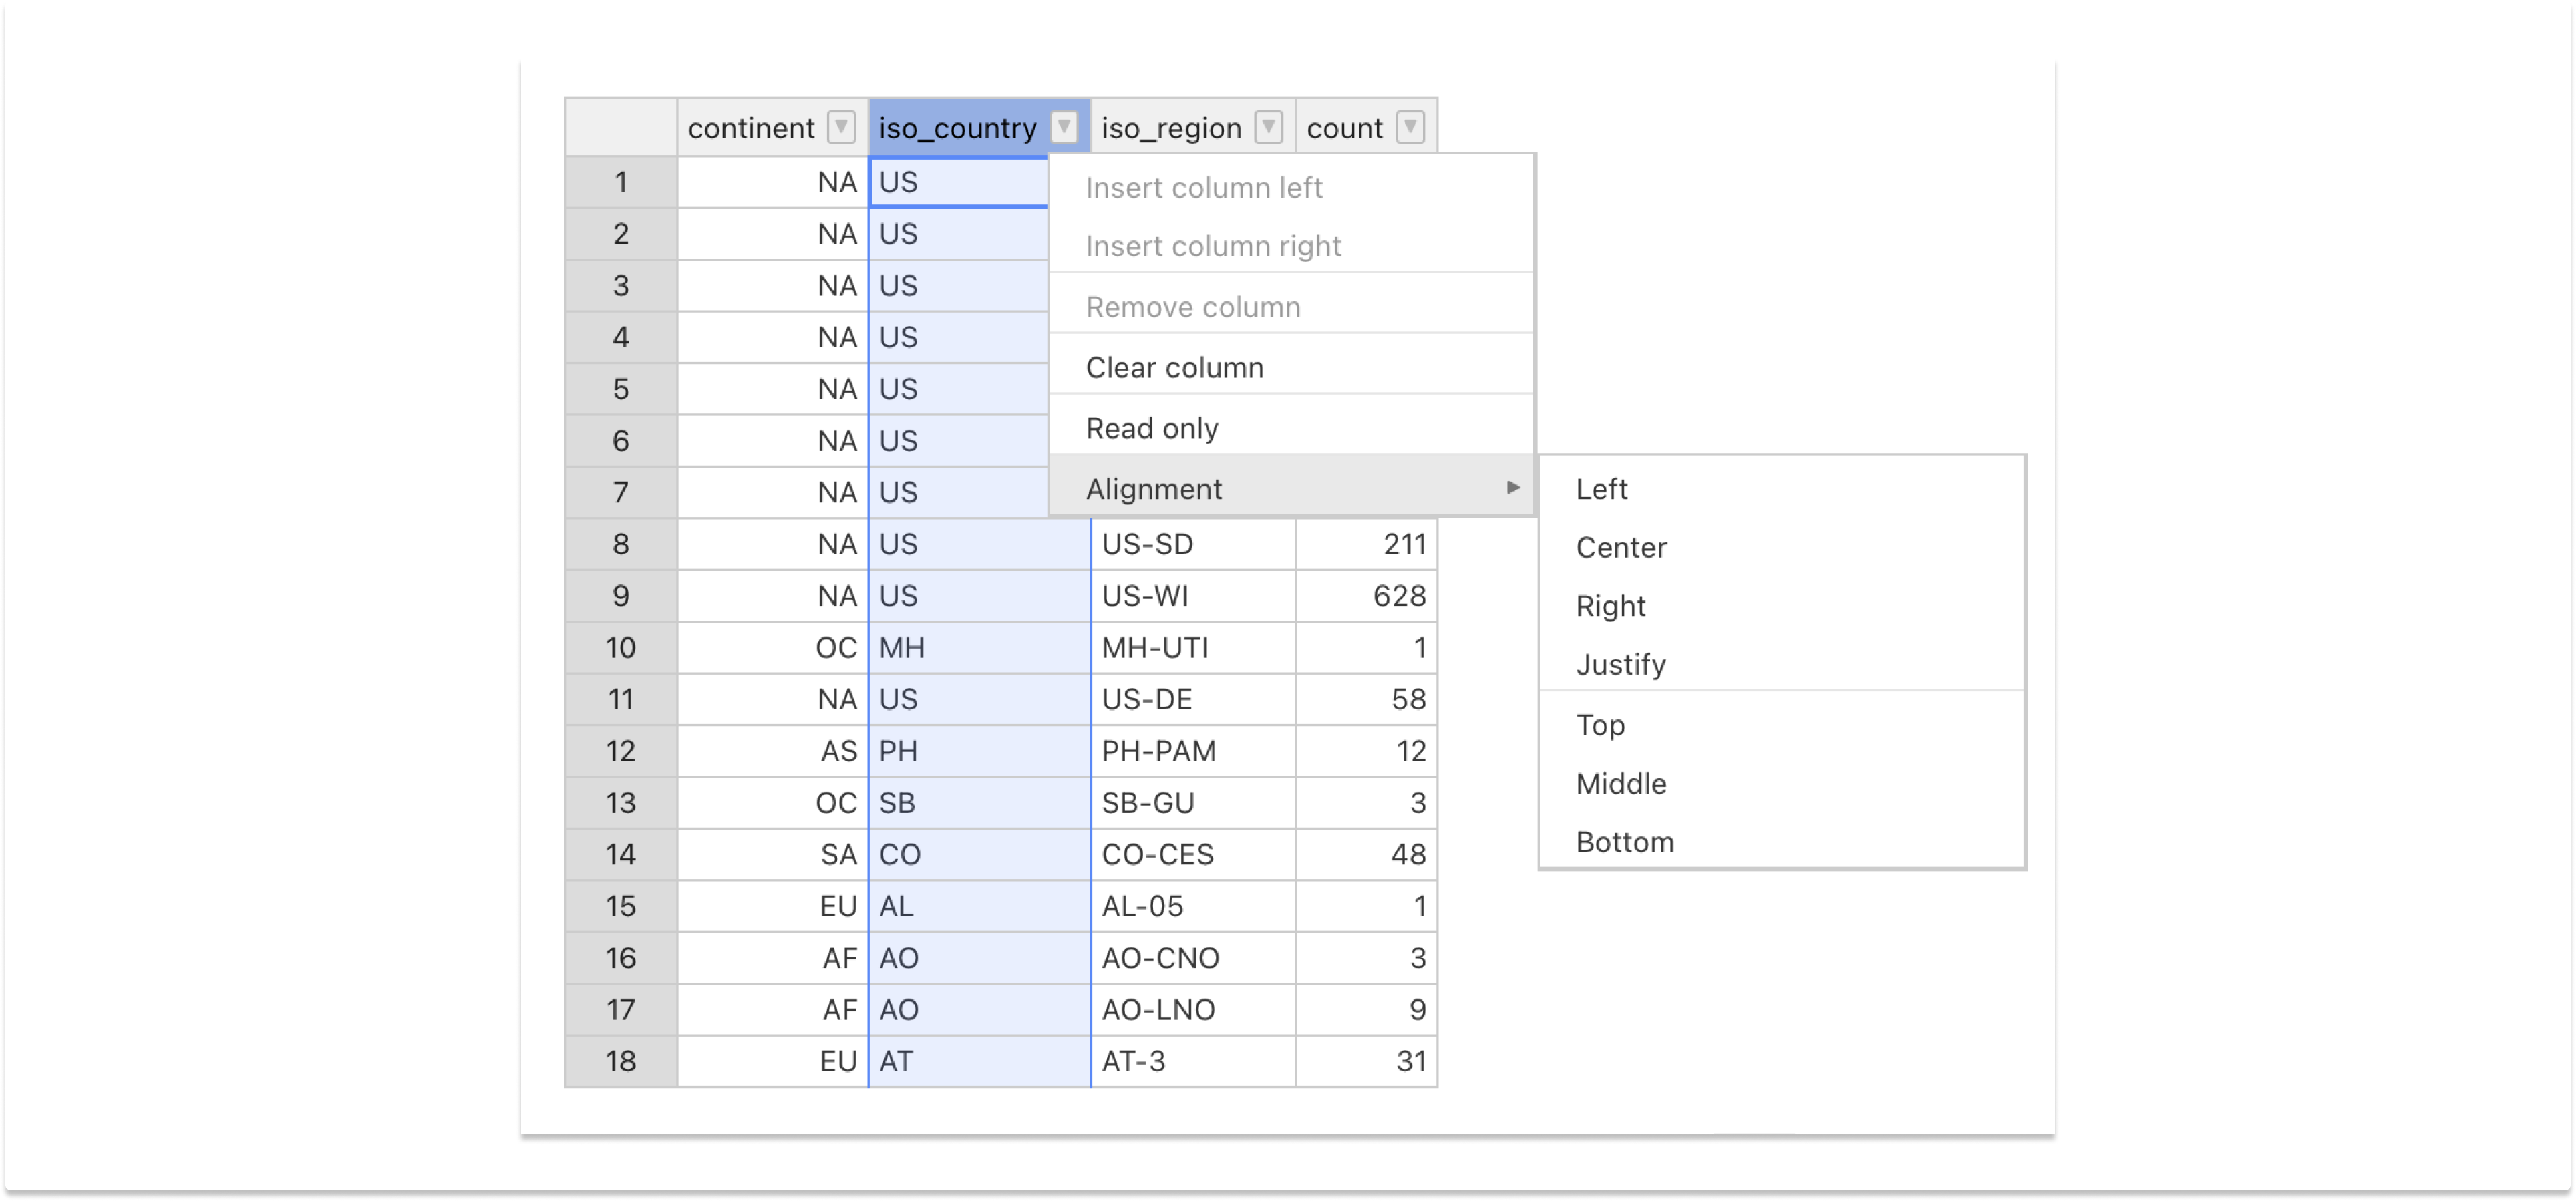The width and height of the screenshot is (2576, 1201).
Task: Click the iso_country column header label
Action: tap(957, 128)
